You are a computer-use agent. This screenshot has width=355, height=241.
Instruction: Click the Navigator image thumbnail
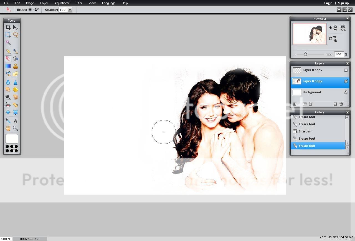click(x=310, y=34)
